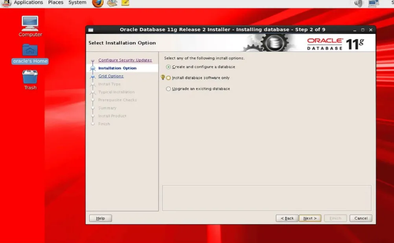
Task: Open the notes icon in top panel
Action: [x=125, y=3]
